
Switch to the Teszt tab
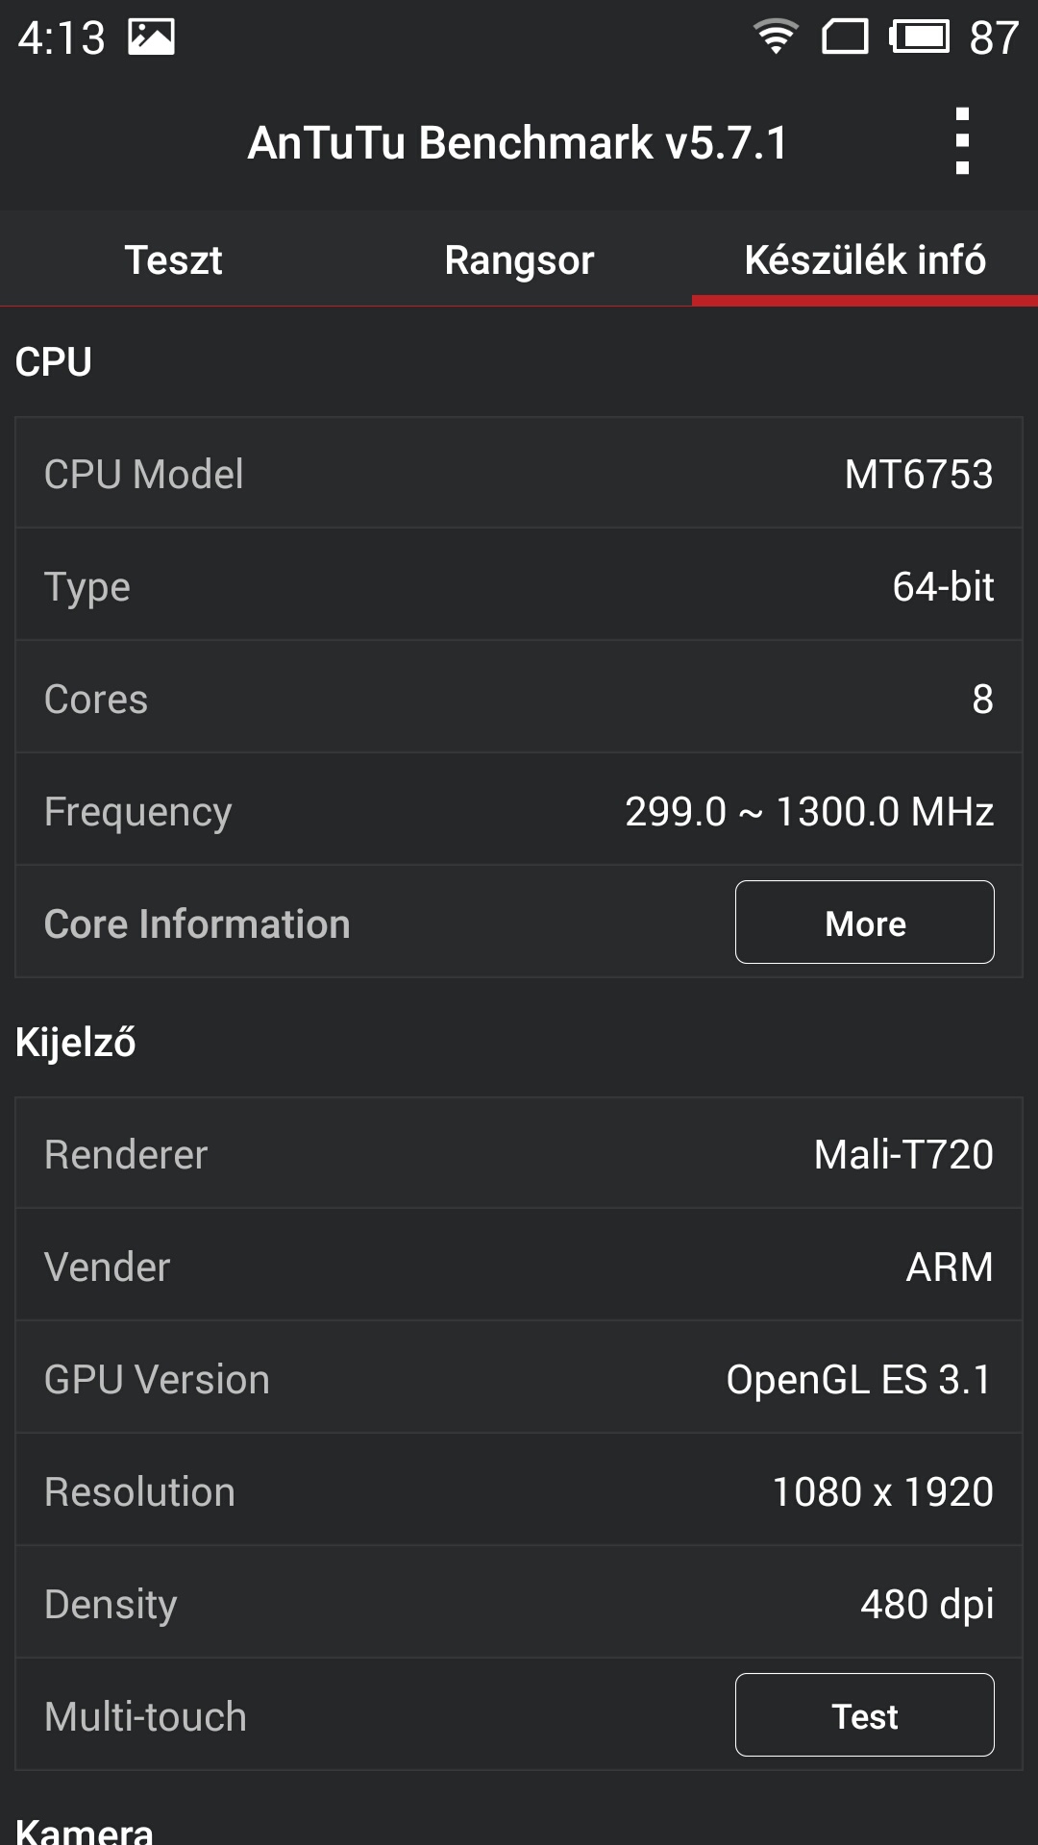pyautogui.click(x=173, y=259)
